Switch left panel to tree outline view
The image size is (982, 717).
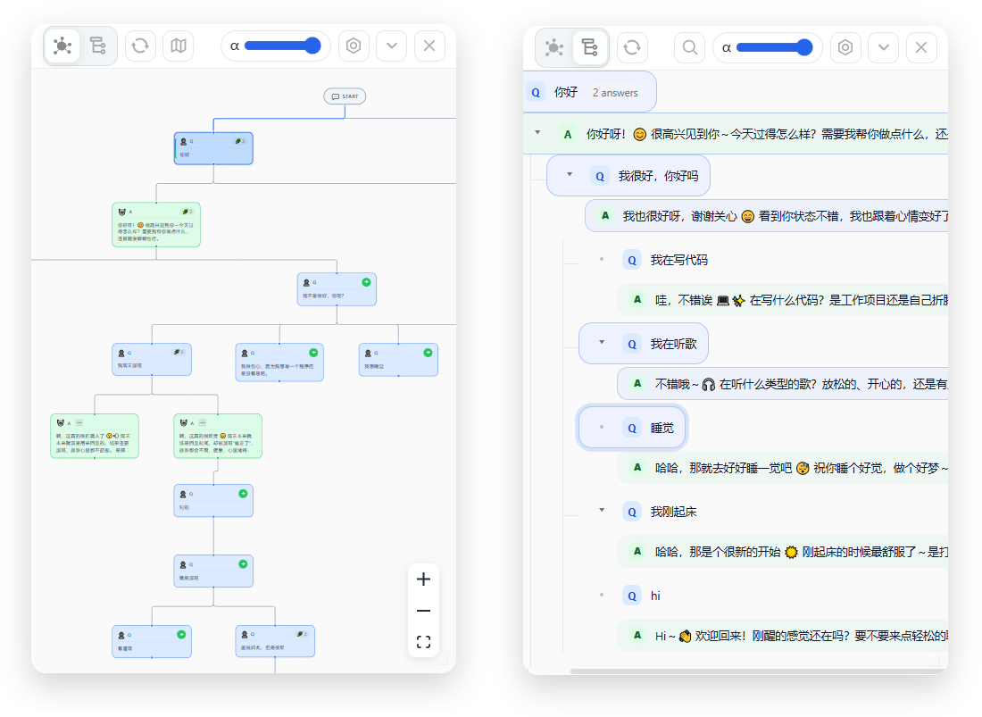pyautogui.click(x=97, y=46)
